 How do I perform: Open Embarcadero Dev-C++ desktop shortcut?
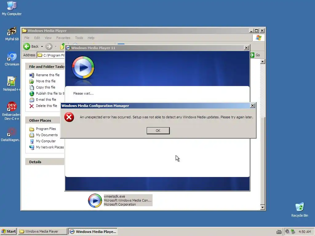11,111
